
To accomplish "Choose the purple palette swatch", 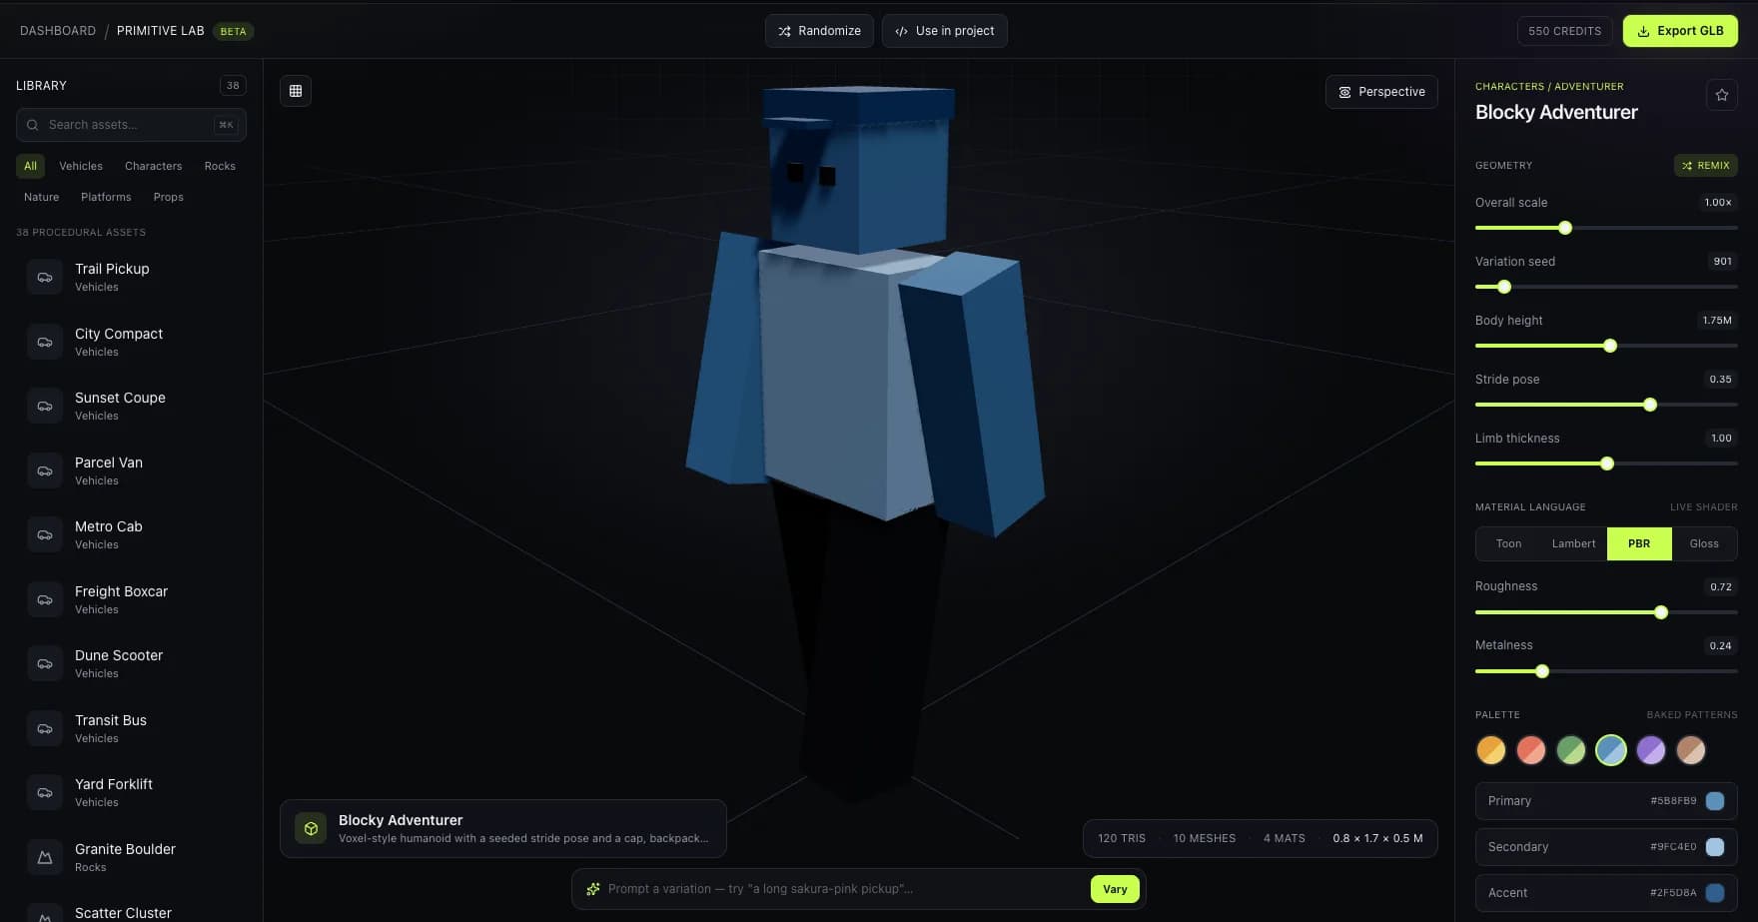I will pos(1651,750).
